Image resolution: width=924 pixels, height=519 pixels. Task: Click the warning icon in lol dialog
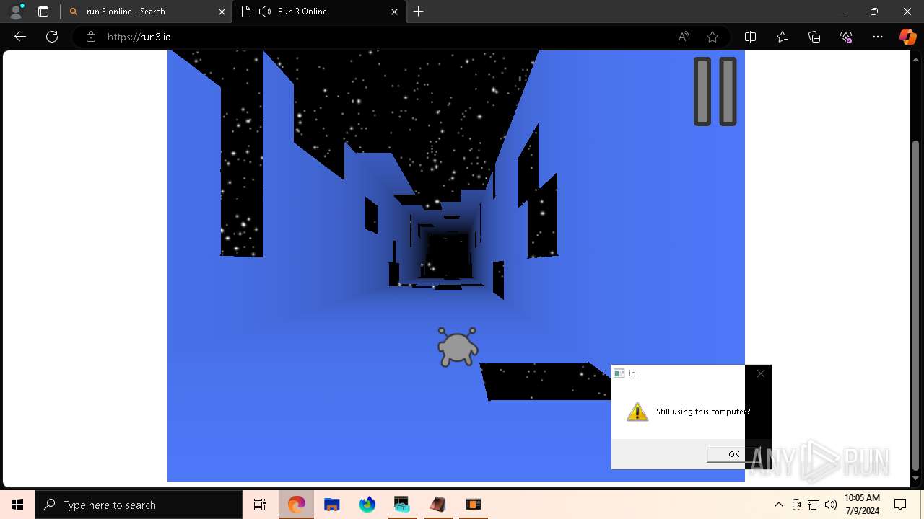pyautogui.click(x=637, y=412)
